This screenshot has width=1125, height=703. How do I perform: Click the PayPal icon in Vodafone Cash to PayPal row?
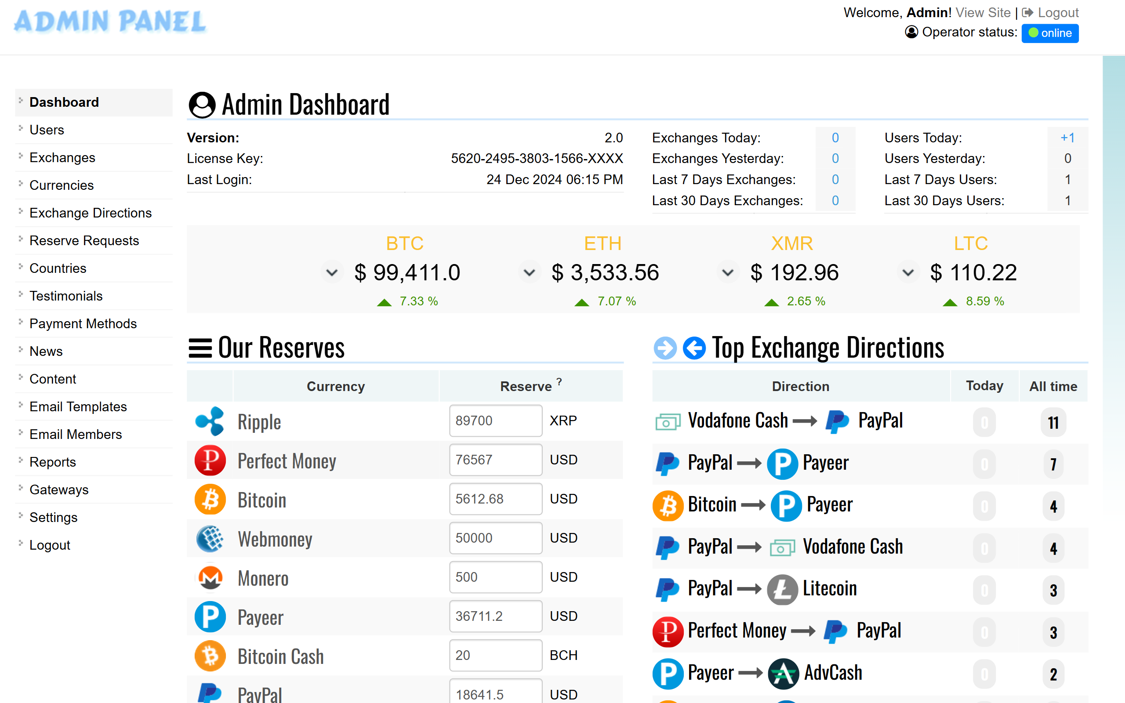838,421
